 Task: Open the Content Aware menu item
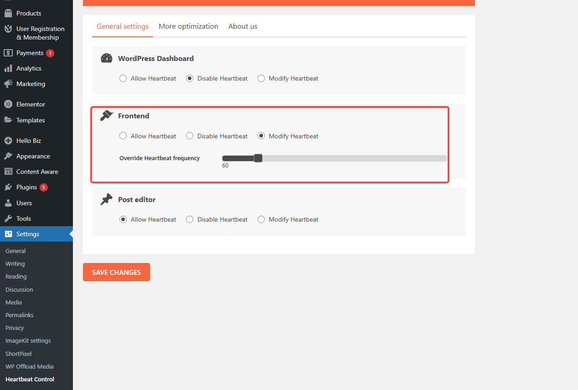pyautogui.click(x=36, y=172)
